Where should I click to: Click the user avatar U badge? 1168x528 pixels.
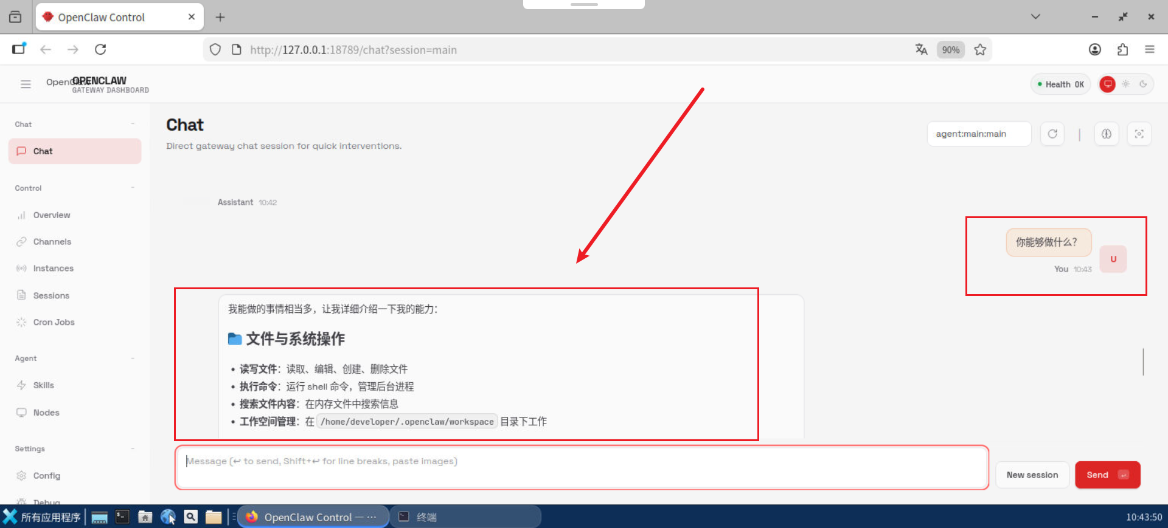[x=1113, y=259]
